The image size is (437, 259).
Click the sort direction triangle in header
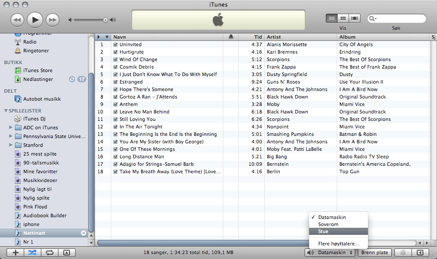click(107, 37)
